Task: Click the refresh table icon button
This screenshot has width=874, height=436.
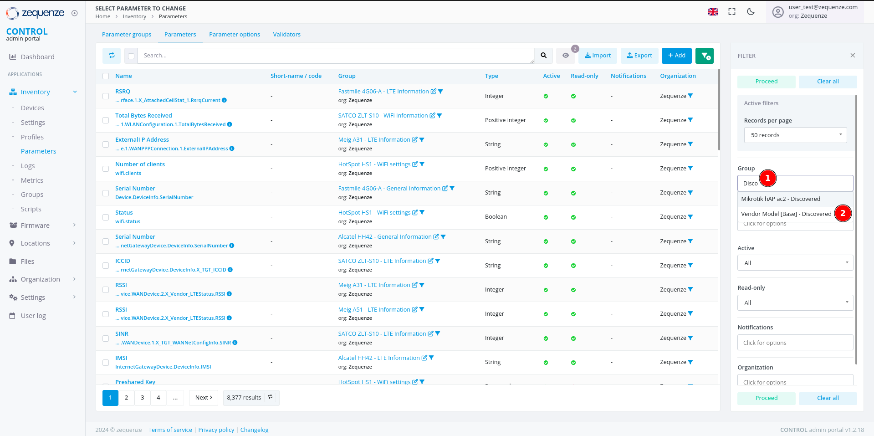Action: (x=112, y=56)
